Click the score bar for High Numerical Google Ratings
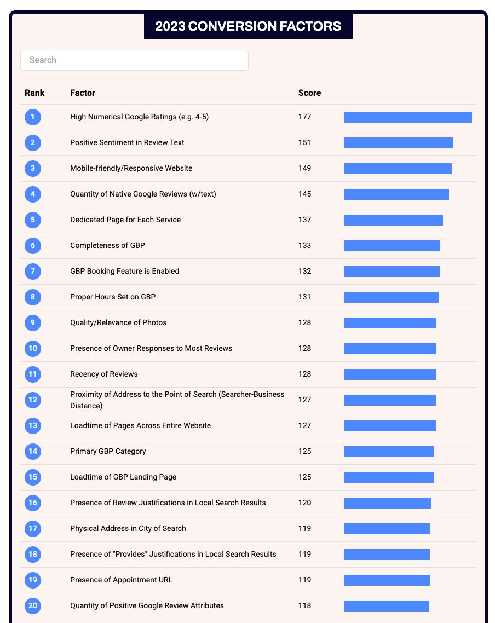 click(407, 117)
